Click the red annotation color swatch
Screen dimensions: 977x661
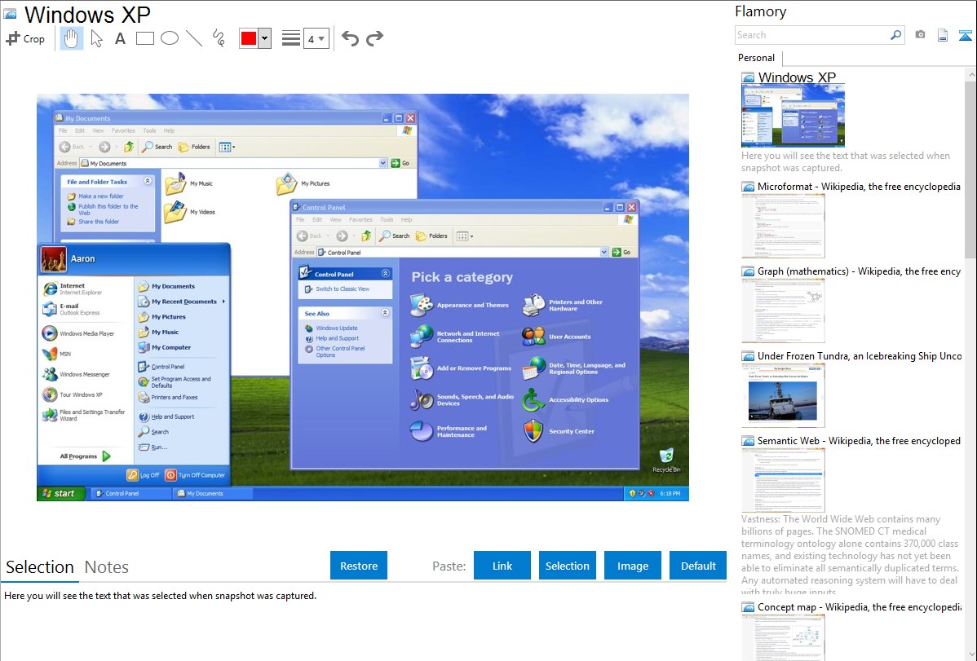[249, 38]
